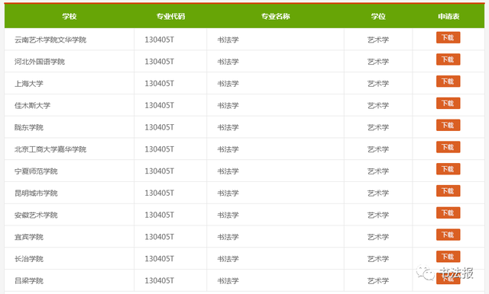The image size is (489, 294).
Task: Select the 书法学 cell in 宜宾学院 row
Action: (228, 237)
